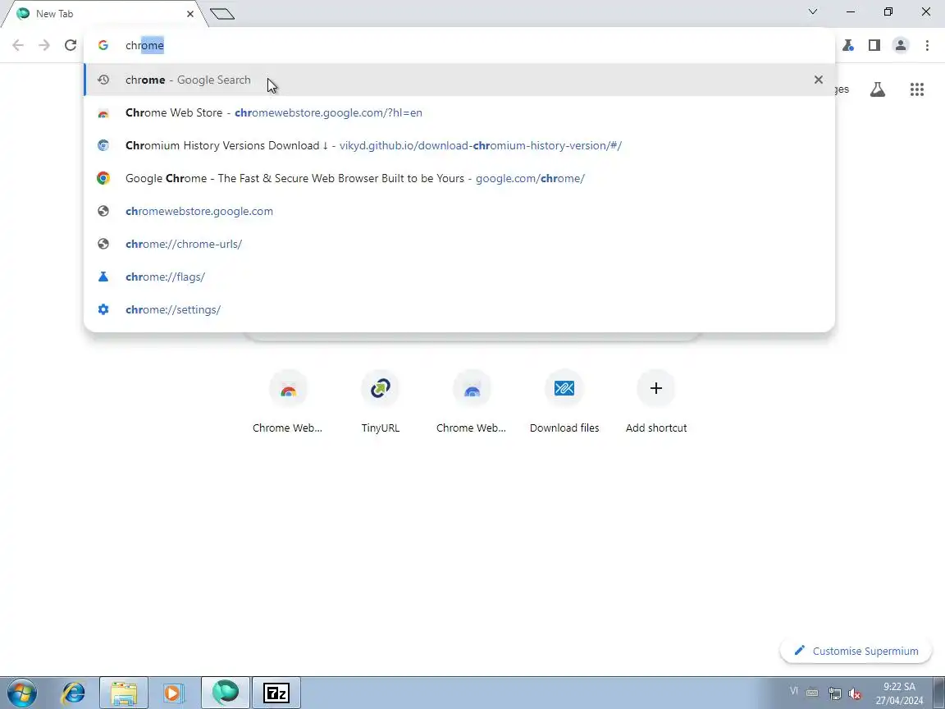Open the TinyURL shortcut
The width and height of the screenshot is (945, 709).
point(381,401)
